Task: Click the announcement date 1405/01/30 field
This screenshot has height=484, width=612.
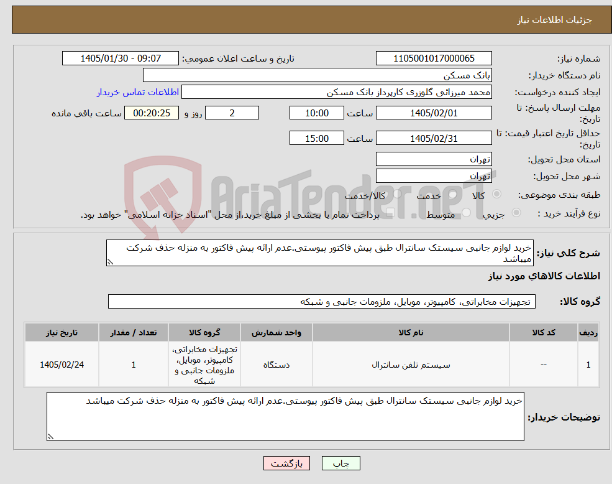Action: (x=120, y=58)
